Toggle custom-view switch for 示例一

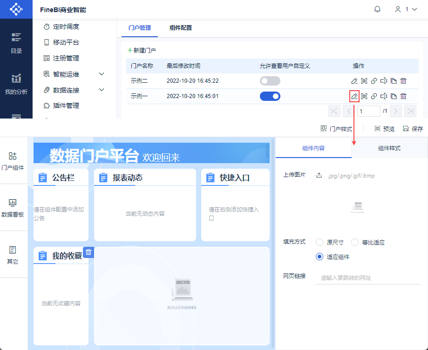click(x=270, y=96)
